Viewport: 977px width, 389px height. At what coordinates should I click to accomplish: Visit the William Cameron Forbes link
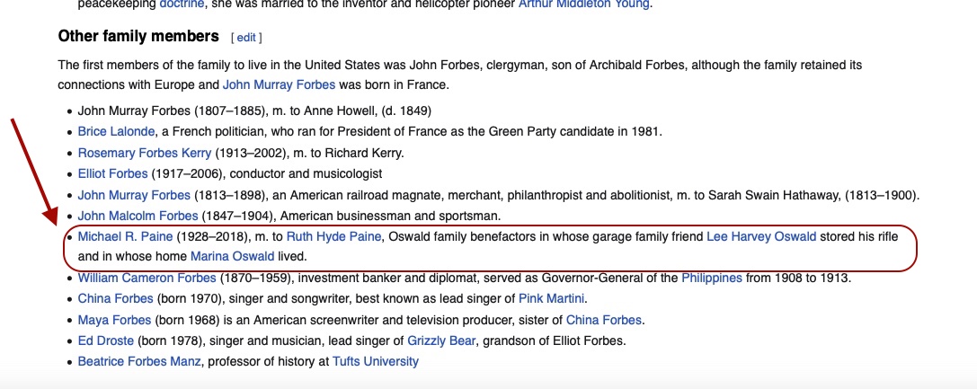(147, 278)
